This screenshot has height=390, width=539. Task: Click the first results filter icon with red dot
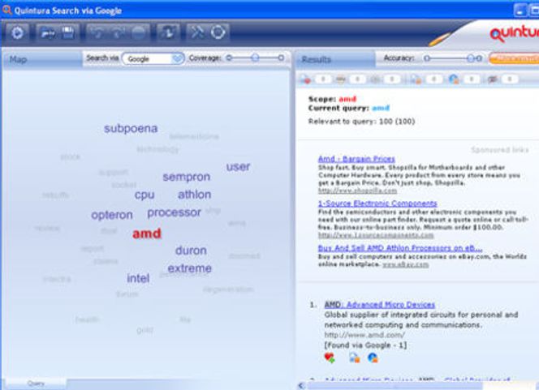[x=305, y=79]
